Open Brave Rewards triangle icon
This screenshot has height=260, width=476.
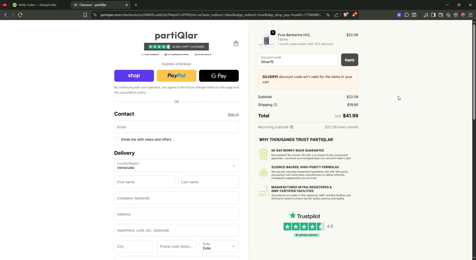click(x=354, y=15)
